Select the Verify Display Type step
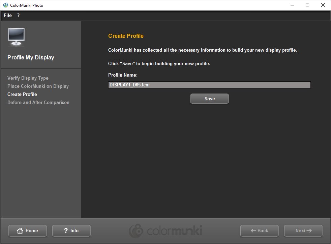331x244 pixels. click(x=28, y=78)
